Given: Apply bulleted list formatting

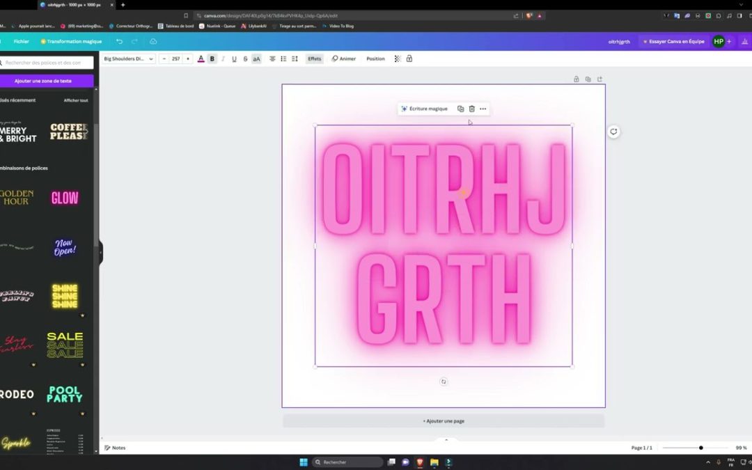Looking at the screenshot, I should coord(283,59).
